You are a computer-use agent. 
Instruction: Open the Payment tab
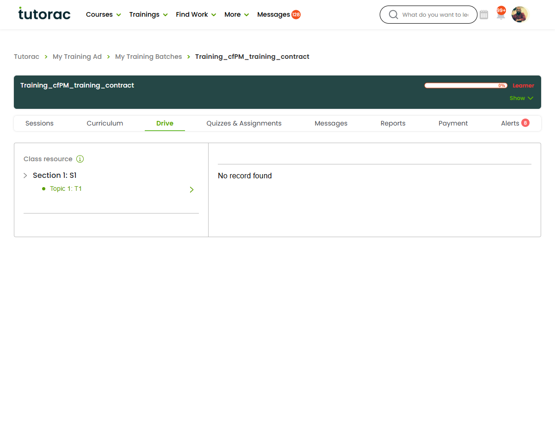tap(453, 123)
